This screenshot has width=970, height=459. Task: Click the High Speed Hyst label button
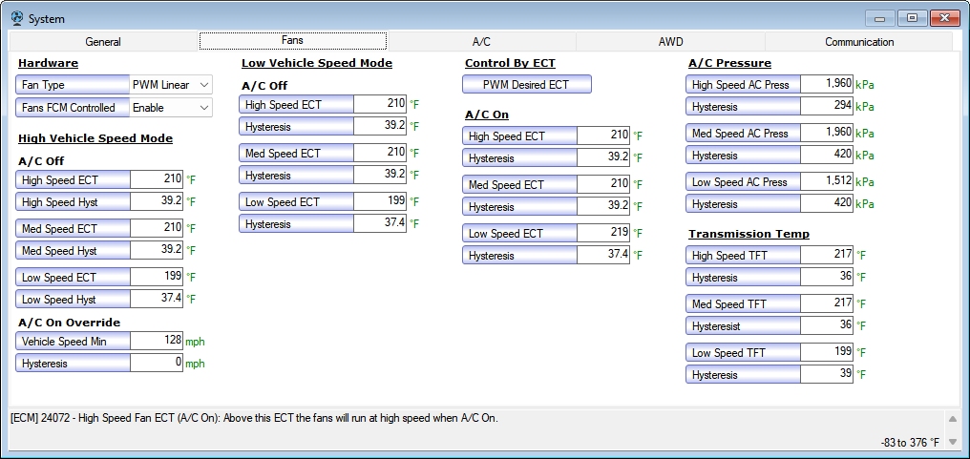tap(73, 202)
